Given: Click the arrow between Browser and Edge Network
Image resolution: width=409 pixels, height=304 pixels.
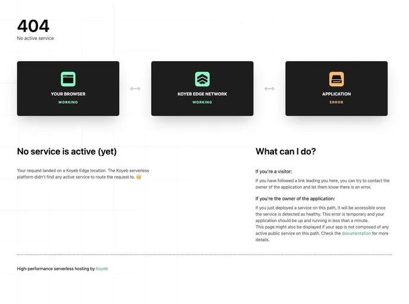Looking at the screenshot, I should [135, 88].
